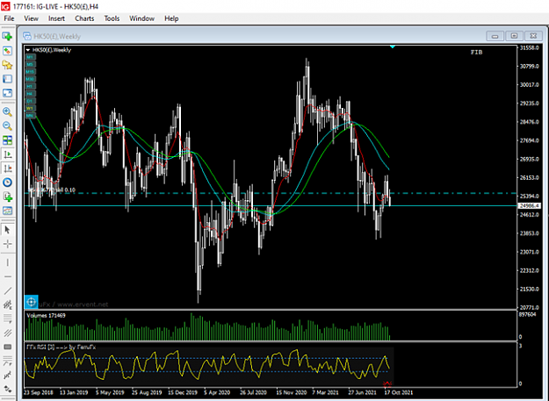Click the IG logo in the title bar
The image size is (549, 401).
5,6
